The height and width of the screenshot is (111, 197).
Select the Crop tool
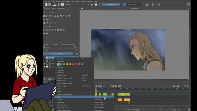coord(50,20)
